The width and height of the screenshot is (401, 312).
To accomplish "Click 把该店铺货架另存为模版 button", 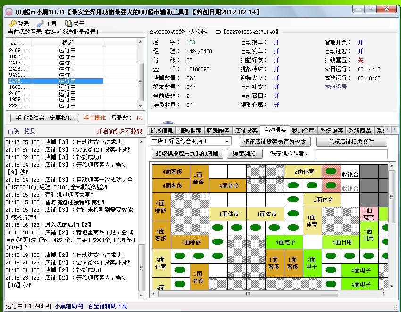I will pos(275,142).
